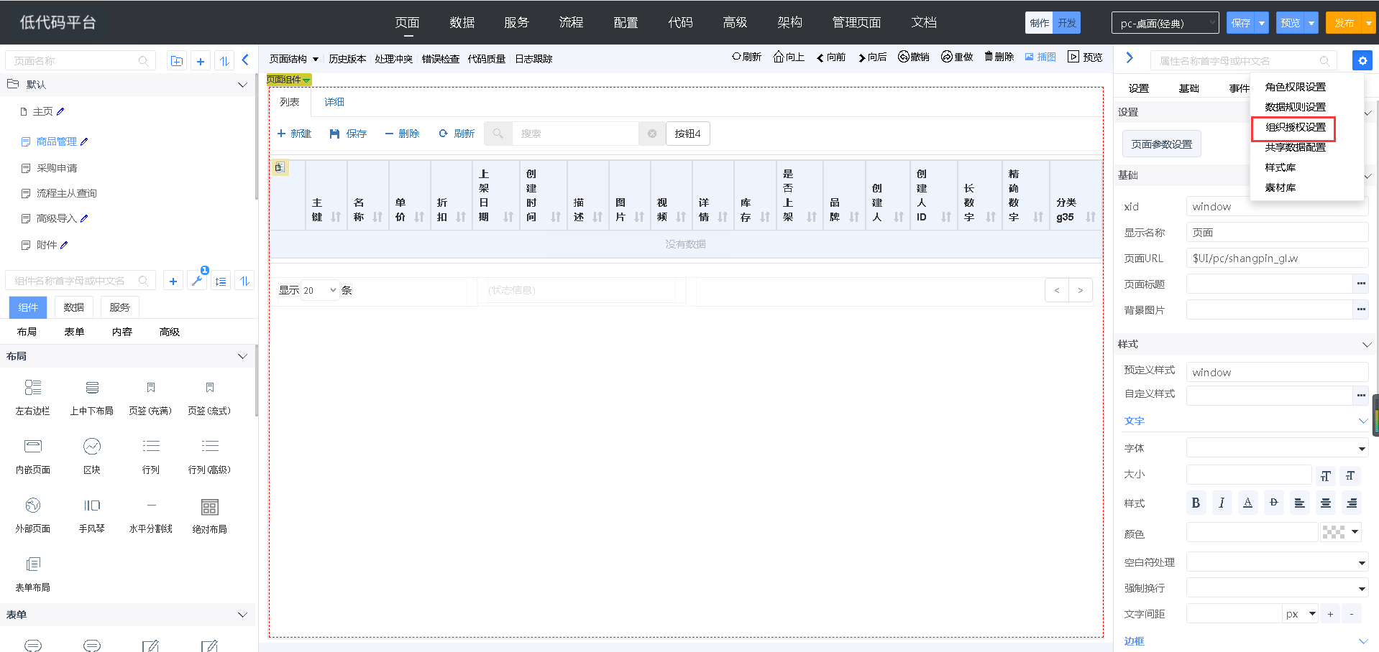Click the 撤销 undo icon in toolbar

tap(904, 57)
